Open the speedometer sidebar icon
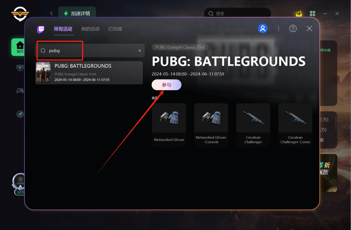Screen dimensions: 351x230 pyautogui.click(x=20, y=114)
